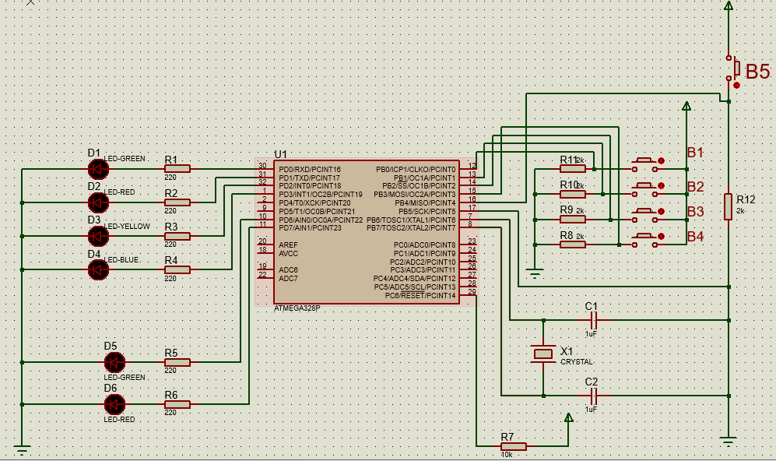The height and width of the screenshot is (461, 776).
Task: Click pin label PC6/RESET/PCINT14
Action: (420, 296)
